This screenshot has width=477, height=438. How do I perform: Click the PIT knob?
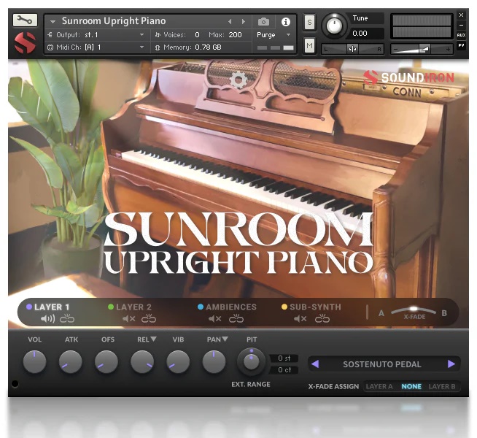point(251,362)
